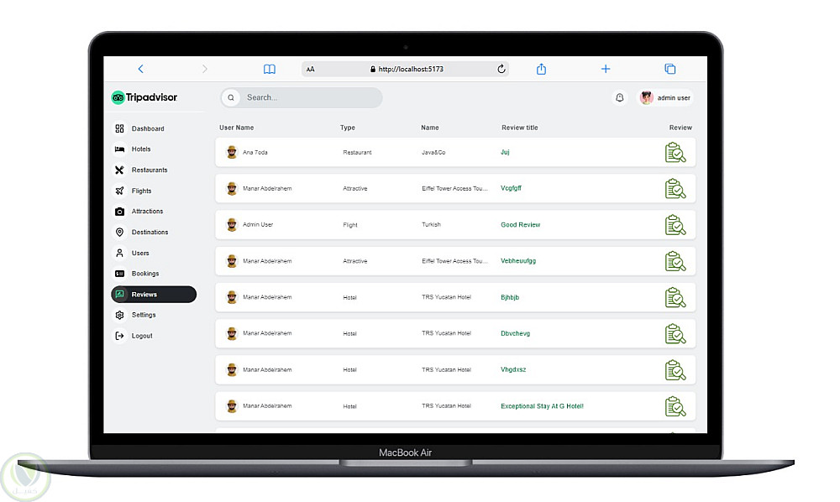Click the browser share icon

[541, 69]
